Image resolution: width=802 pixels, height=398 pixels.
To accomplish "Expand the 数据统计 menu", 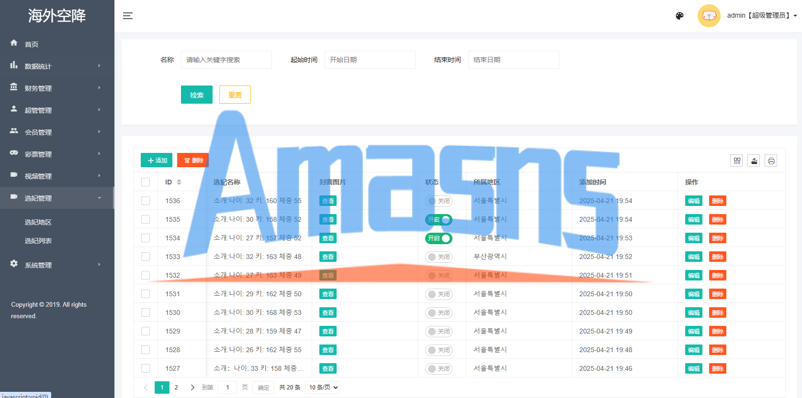I will pos(57,66).
